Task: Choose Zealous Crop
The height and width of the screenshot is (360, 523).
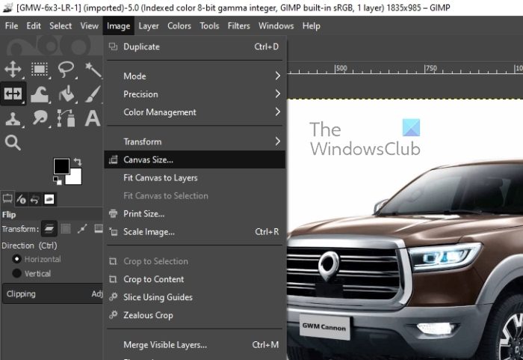Action: (195, 315)
